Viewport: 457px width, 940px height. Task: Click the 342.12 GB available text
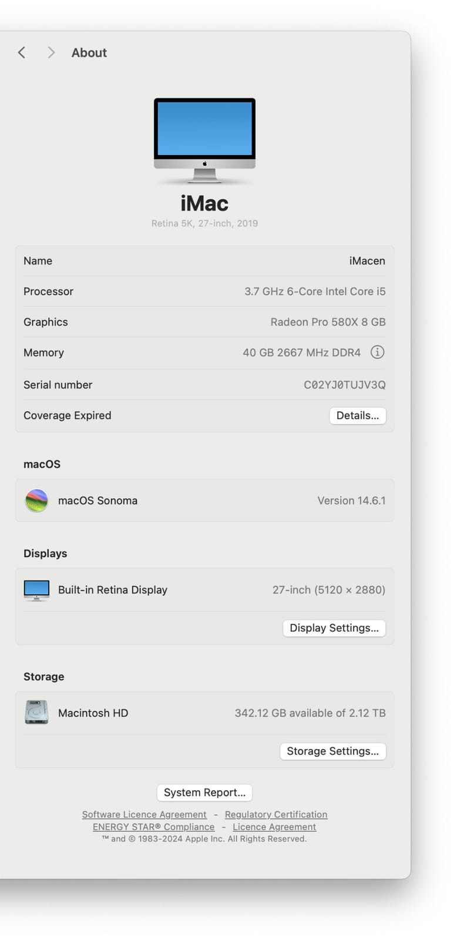click(x=310, y=713)
